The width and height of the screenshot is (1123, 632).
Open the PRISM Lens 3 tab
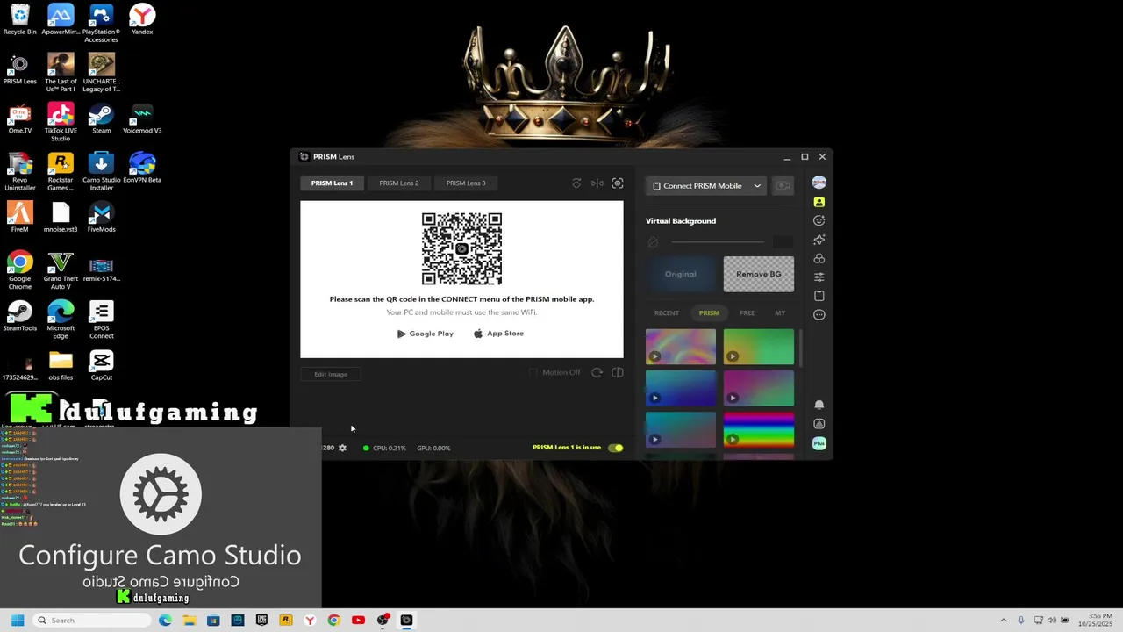(x=465, y=183)
